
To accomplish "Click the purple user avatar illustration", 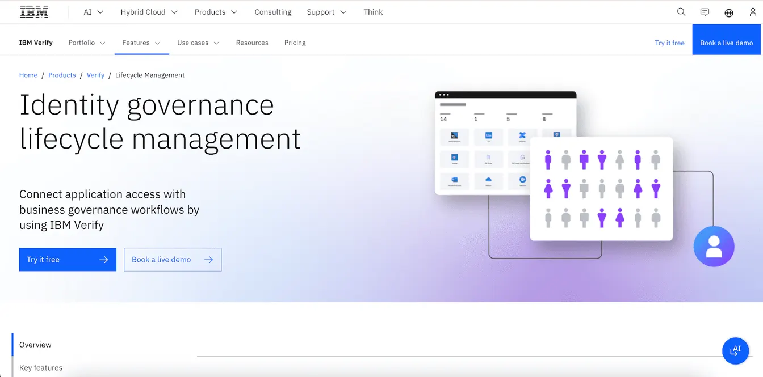I will (714, 247).
